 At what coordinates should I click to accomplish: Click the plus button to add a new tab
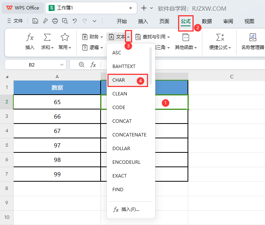pyautogui.click(x=144, y=8)
